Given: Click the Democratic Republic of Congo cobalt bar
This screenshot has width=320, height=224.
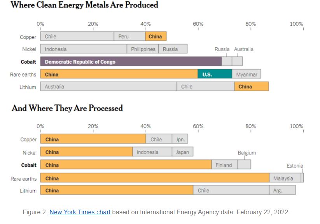Looking at the screenshot, I should coord(131,61).
